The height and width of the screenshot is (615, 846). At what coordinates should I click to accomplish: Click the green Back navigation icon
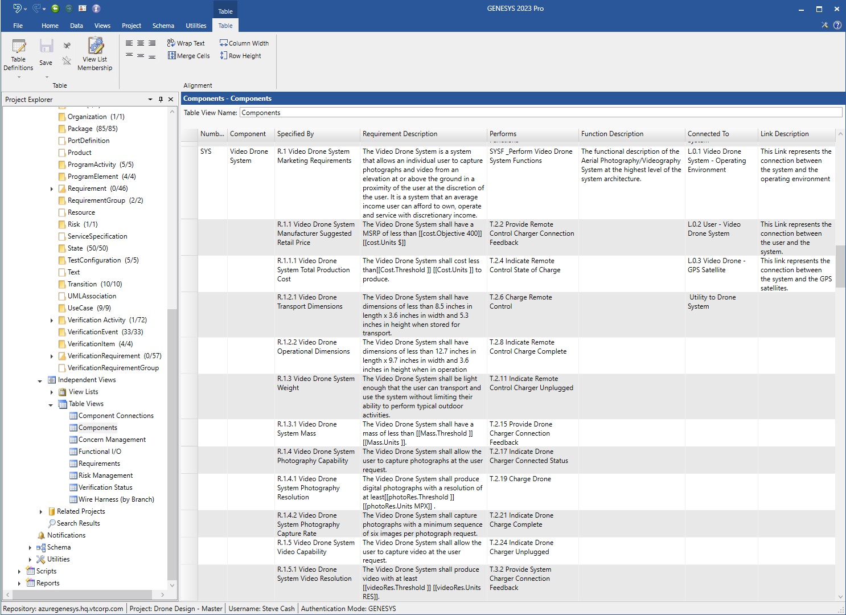coord(55,9)
